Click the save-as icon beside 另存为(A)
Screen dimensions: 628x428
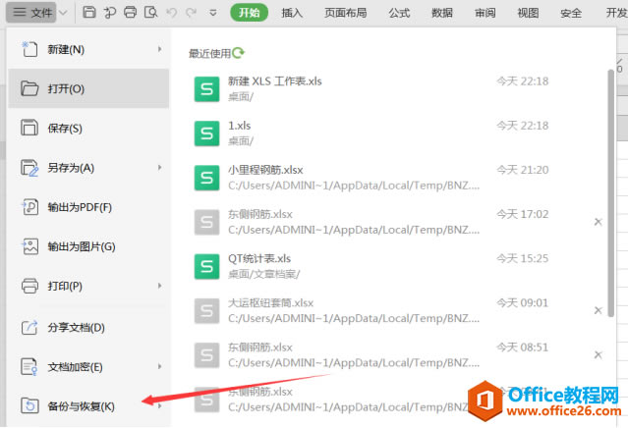29,168
